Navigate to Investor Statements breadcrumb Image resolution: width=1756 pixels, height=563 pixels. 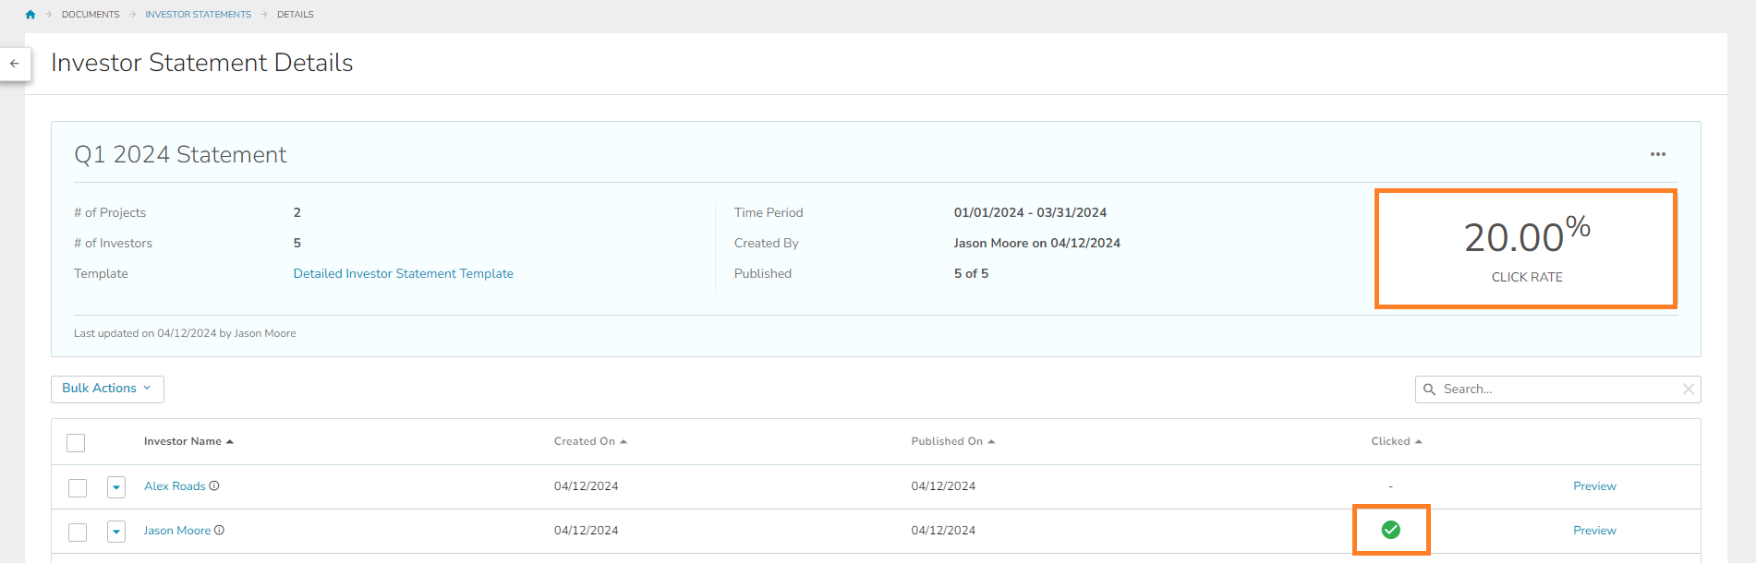pos(198,15)
